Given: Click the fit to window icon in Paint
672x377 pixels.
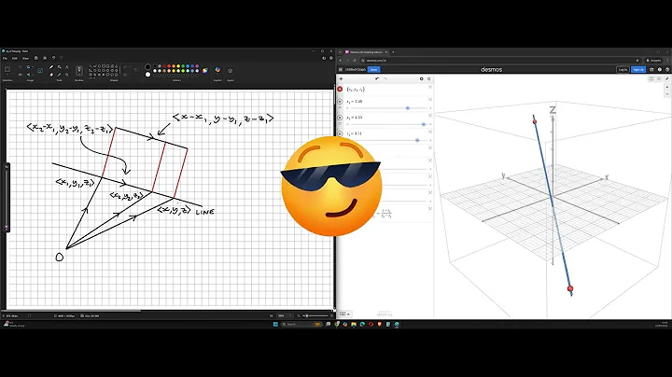Looking at the screenshot, I should pos(272,315).
